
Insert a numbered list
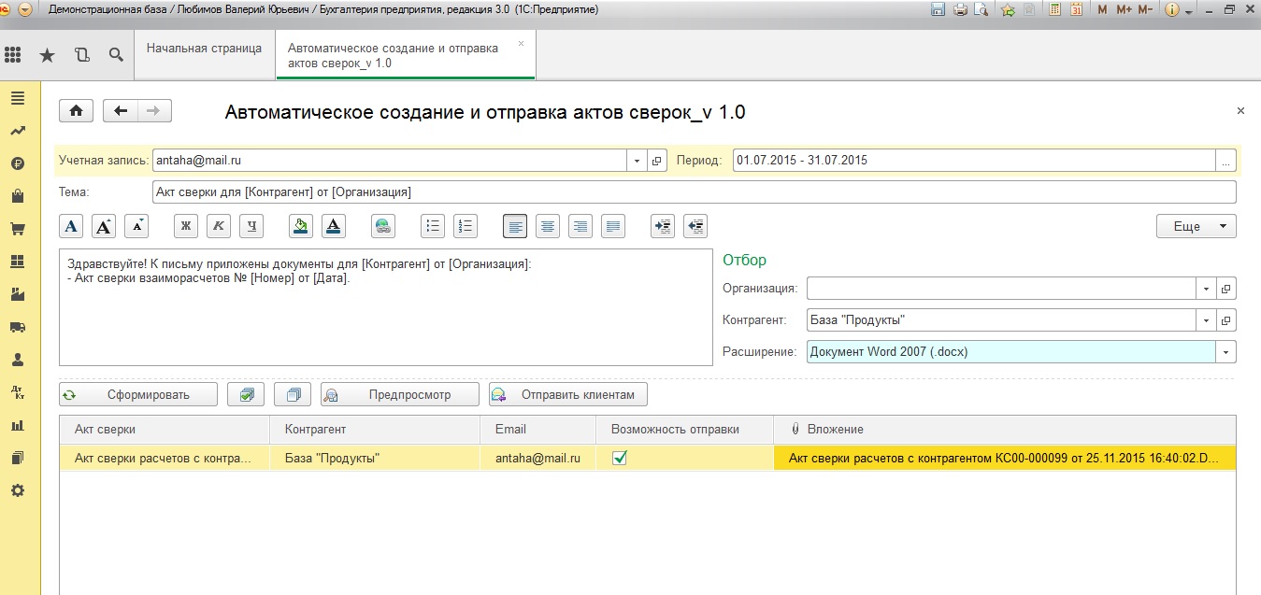click(466, 226)
